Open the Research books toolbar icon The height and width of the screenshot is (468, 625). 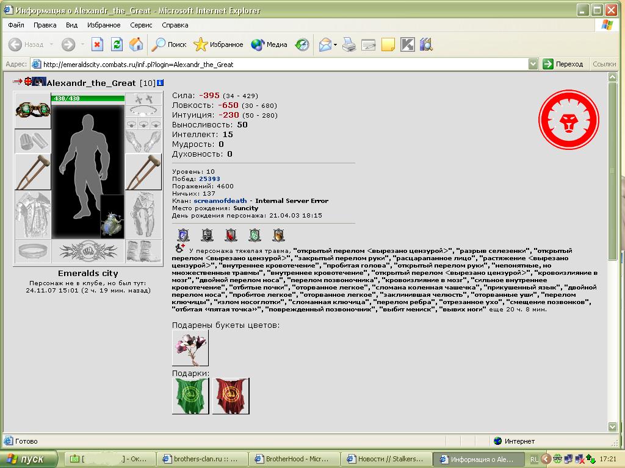coord(426,44)
